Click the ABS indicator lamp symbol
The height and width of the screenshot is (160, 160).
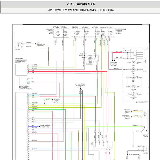click(x=133, y=63)
